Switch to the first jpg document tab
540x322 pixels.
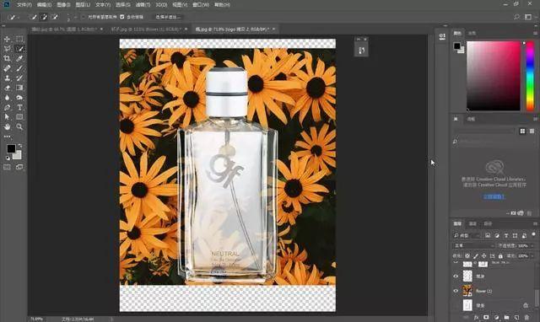point(66,30)
